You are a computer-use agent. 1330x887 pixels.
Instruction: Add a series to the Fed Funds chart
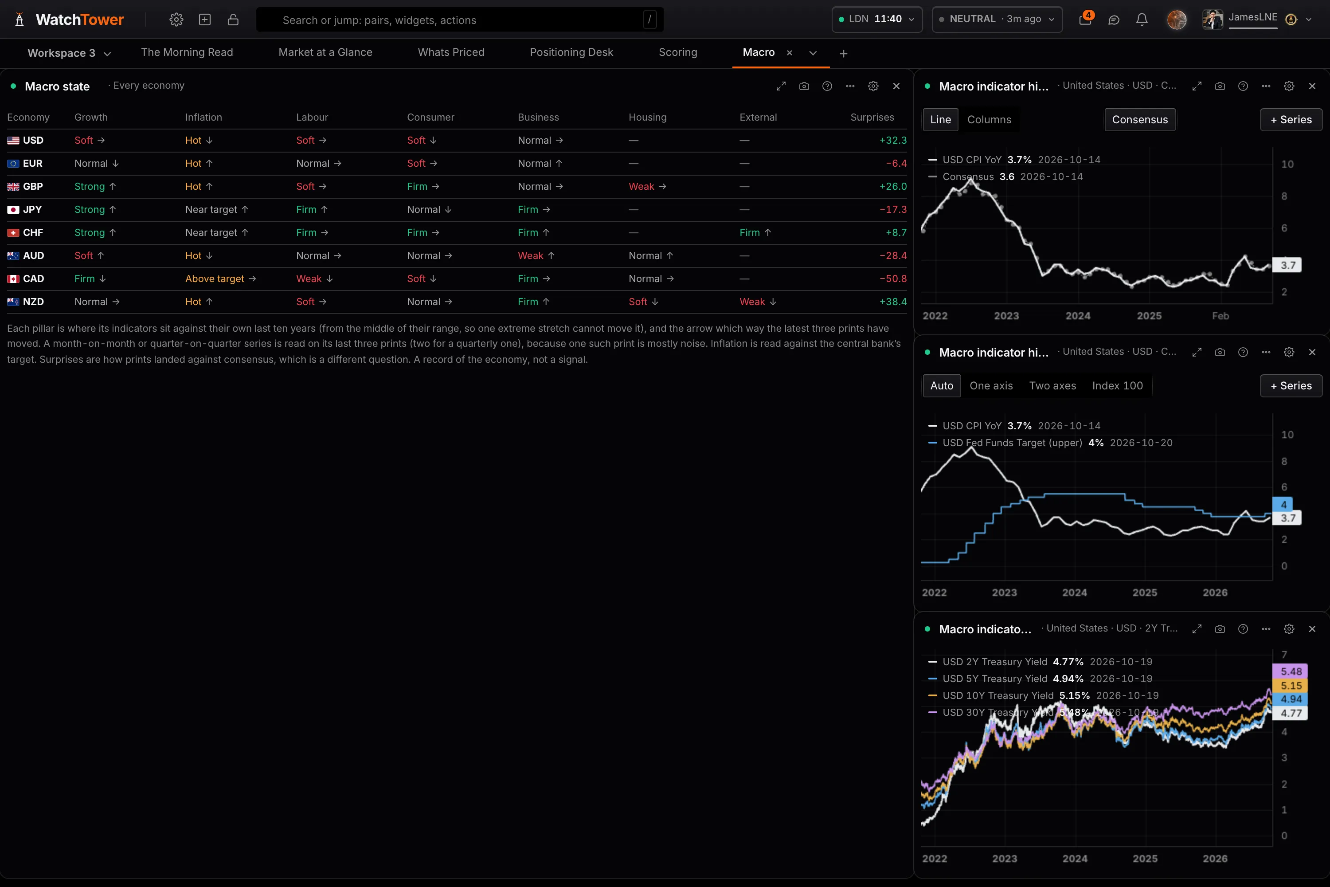[x=1291, y=385]
